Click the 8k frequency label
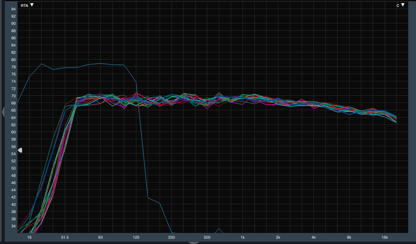The width and height of the screenshot is (416, 244). [349, 237]
